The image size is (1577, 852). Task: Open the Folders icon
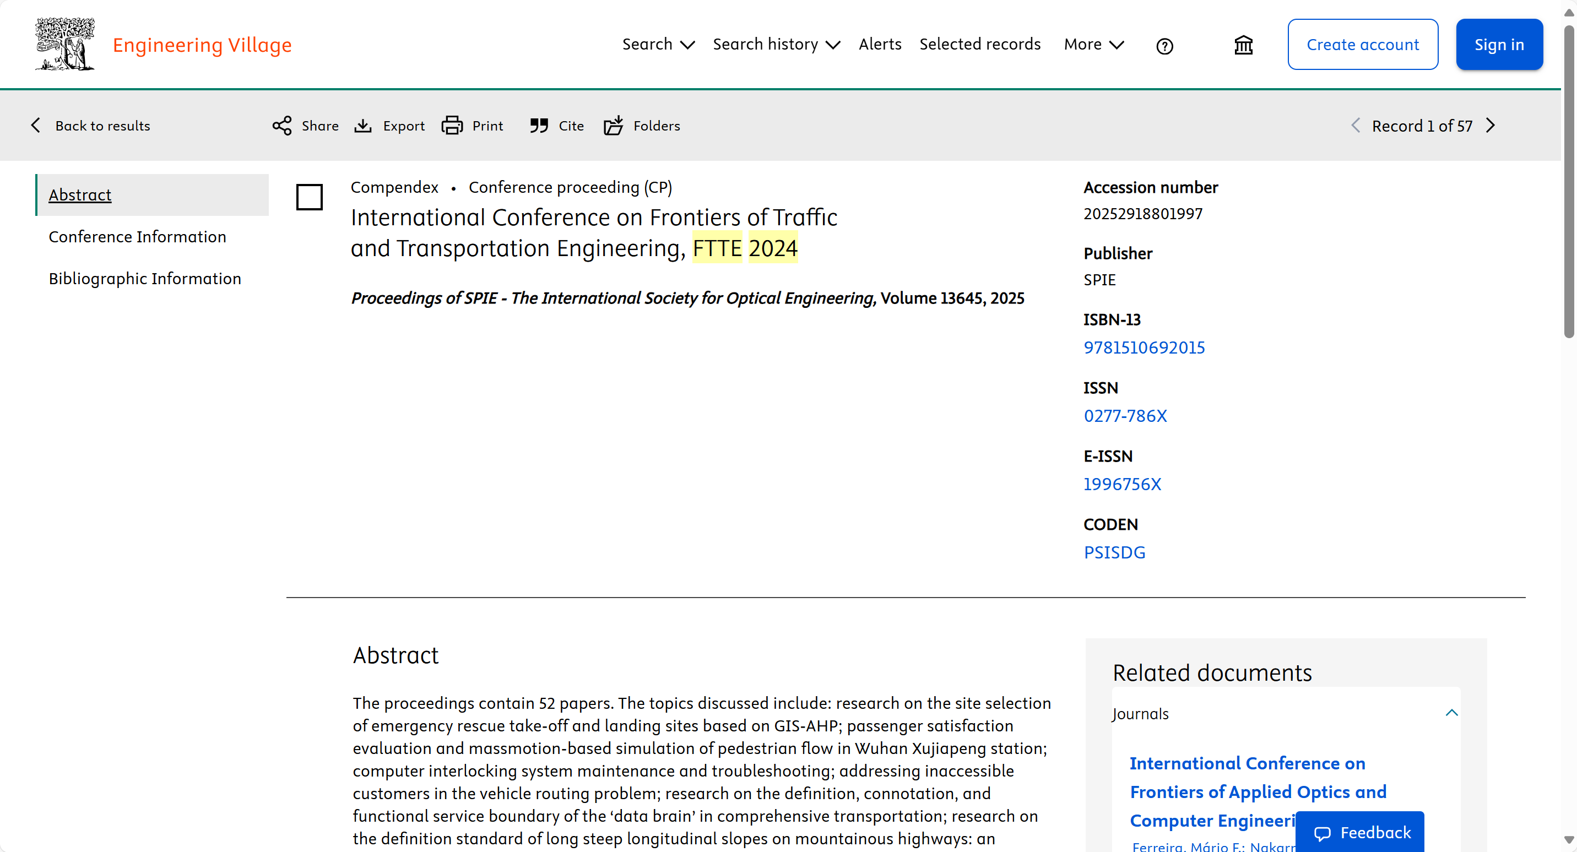pos(614,126)
